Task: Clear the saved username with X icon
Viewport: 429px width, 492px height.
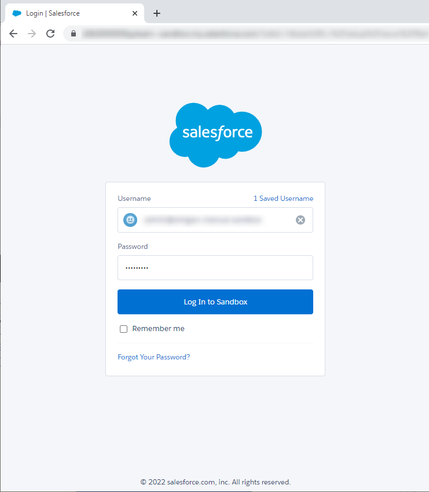Action: coord(300,220)
